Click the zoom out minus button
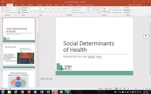 pyautogui.click(x=131, y=89)
